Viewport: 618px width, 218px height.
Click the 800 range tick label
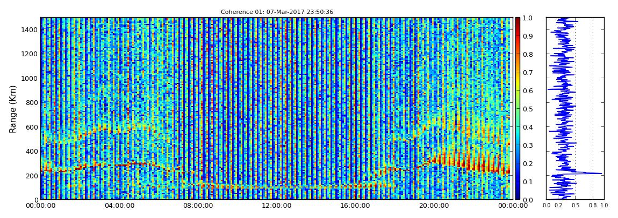[32, 102]
